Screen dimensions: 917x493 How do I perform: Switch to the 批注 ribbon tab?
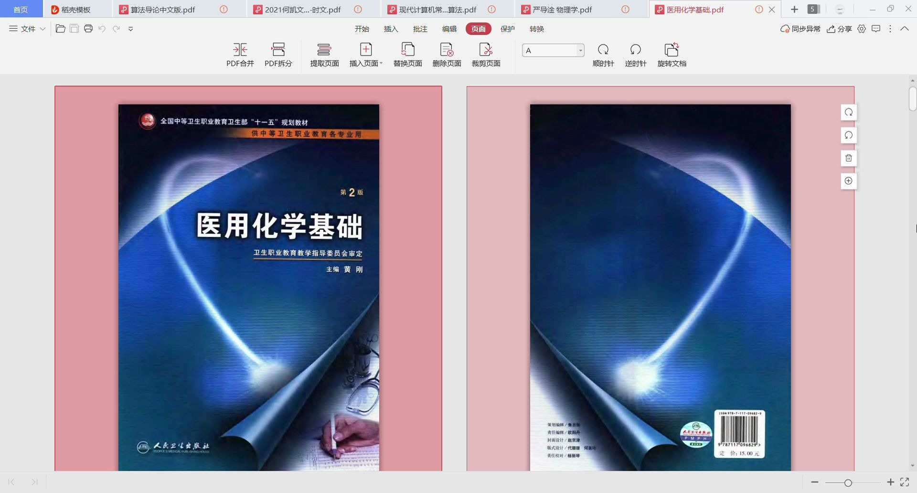(x=420, y=29)
